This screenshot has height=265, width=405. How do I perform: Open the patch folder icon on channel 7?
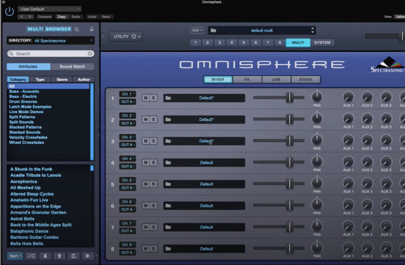pos(168,227)
